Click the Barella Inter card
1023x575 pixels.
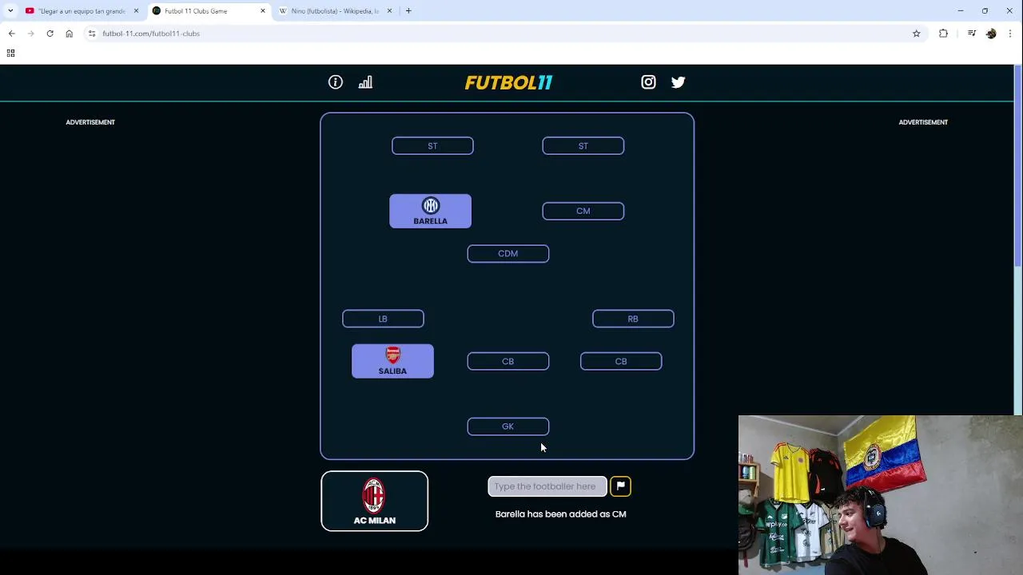coord(431,211)
